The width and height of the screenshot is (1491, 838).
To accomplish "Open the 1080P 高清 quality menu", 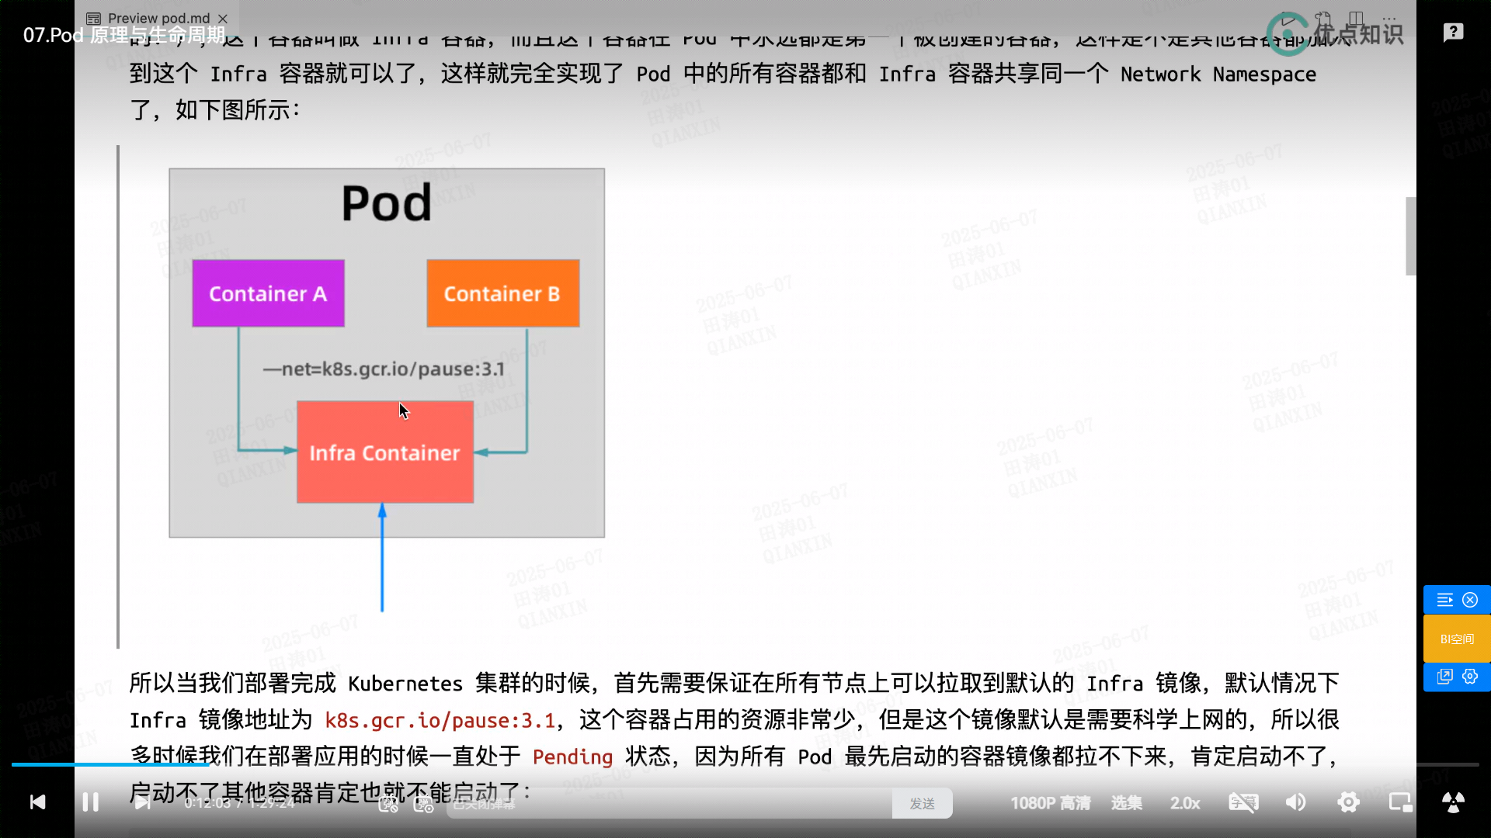I will [x=1050, y=803].
